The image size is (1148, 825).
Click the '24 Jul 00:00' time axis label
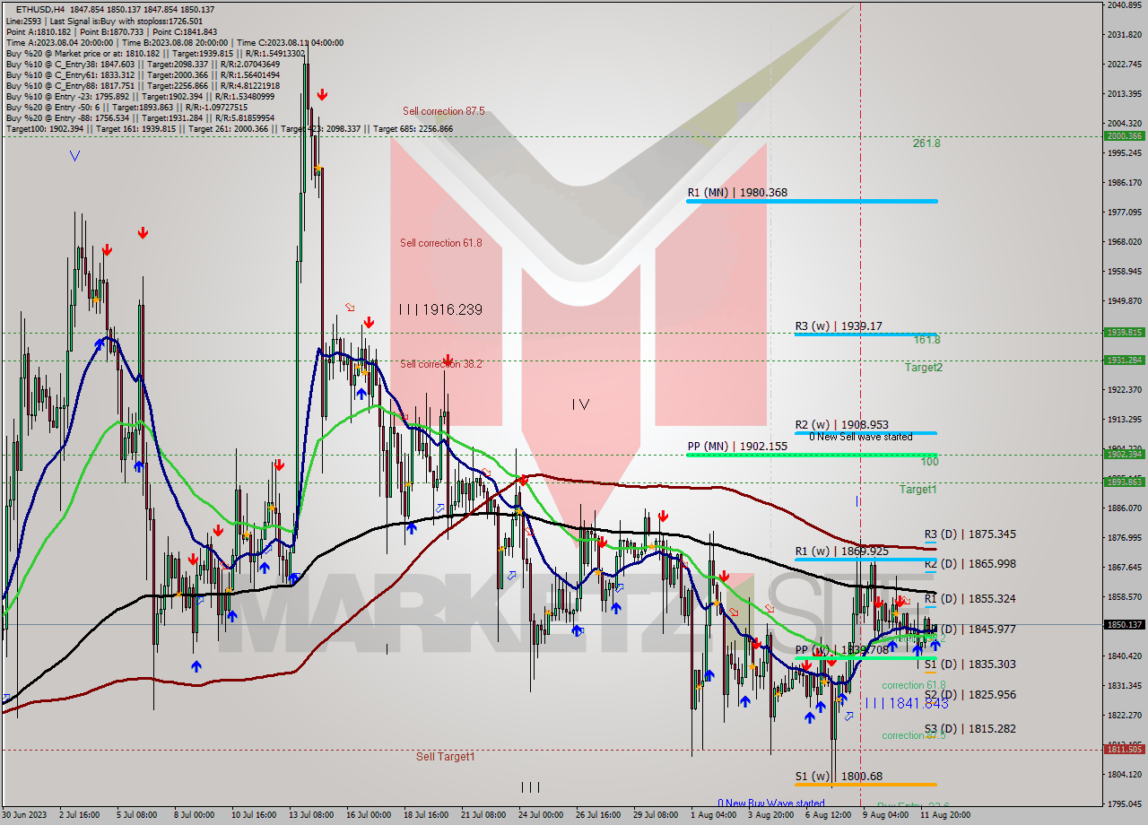pos(541,816)
